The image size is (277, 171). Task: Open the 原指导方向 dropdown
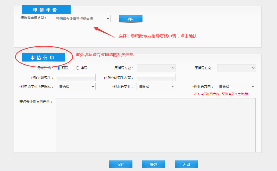coord(236,68)
